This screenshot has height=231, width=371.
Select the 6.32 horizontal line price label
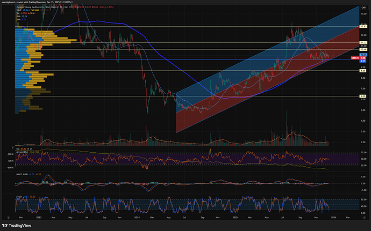click(x=363, y=96)
